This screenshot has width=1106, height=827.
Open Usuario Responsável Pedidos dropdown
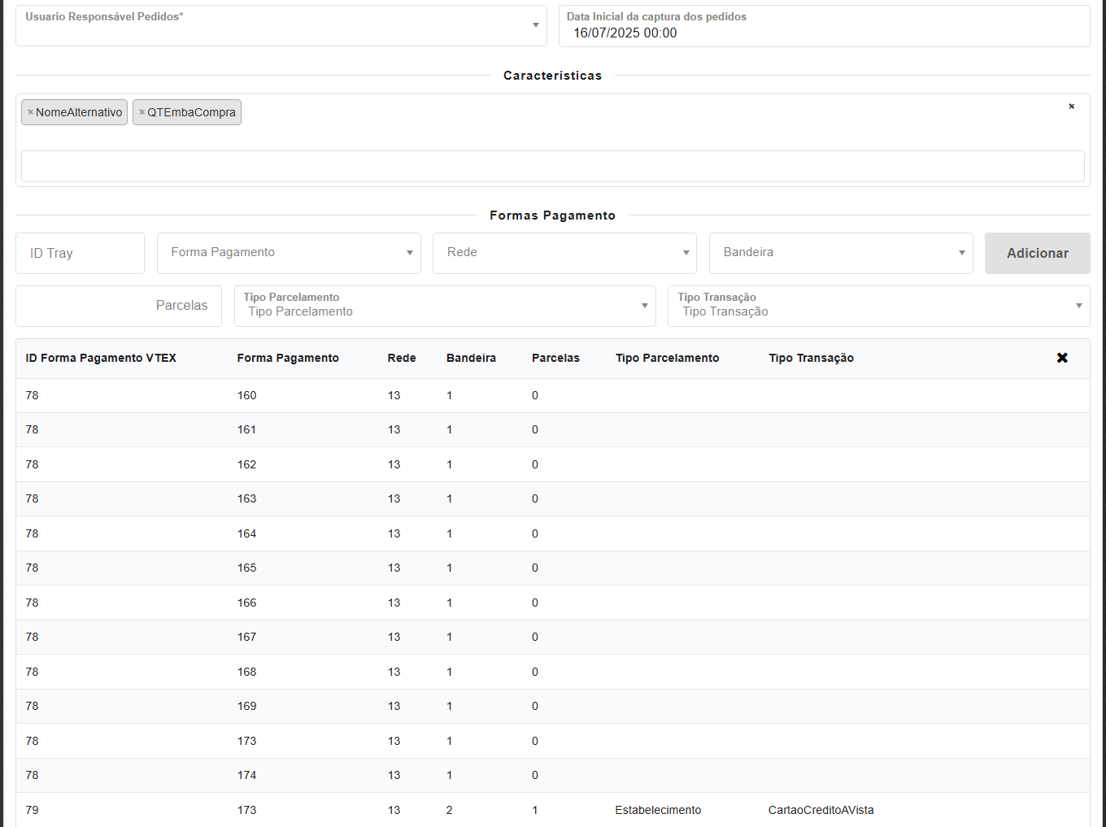pyautogui.click(x=281, y=26)
